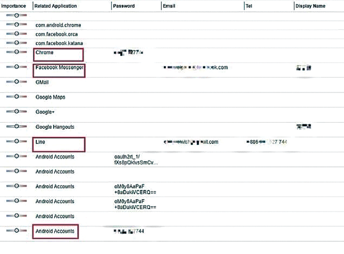Adjust slider for Android Accounts row ending 7744
This screenshot has height=254, width=344.
point(17,231)
